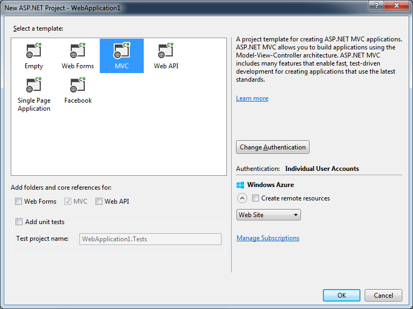Choose the Facebook template icon
413x309 pixels.
(x=78, y=86)
